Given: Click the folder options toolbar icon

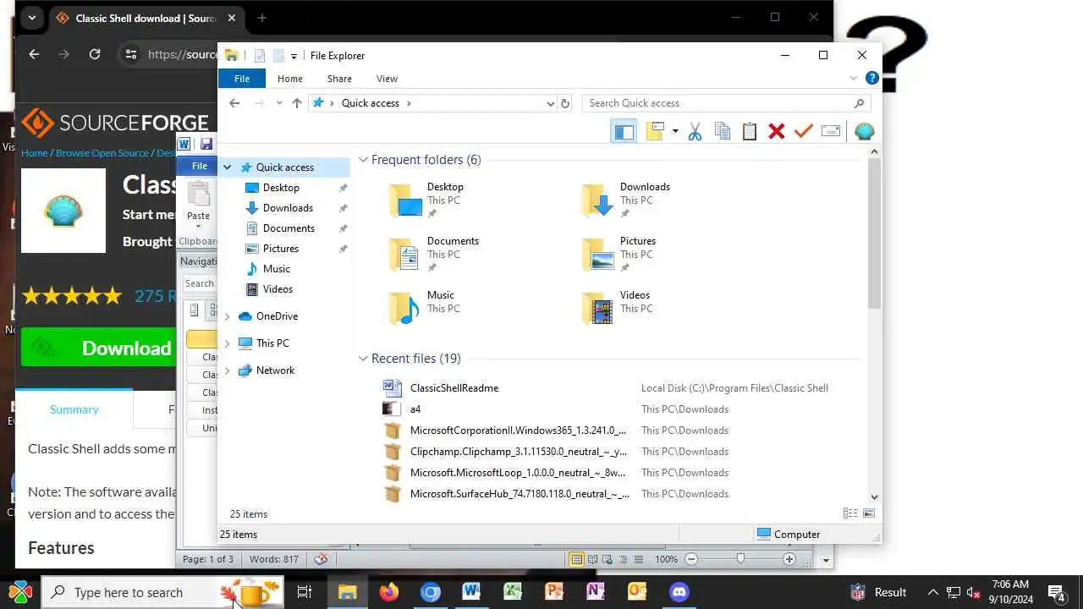Looking at the screenshot, I should coord(655,131).
